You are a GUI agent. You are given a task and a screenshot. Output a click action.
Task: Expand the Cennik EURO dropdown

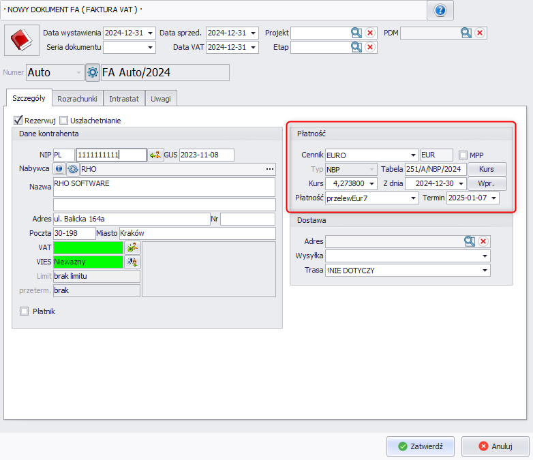pyautogui.click(x=413, y=155)
